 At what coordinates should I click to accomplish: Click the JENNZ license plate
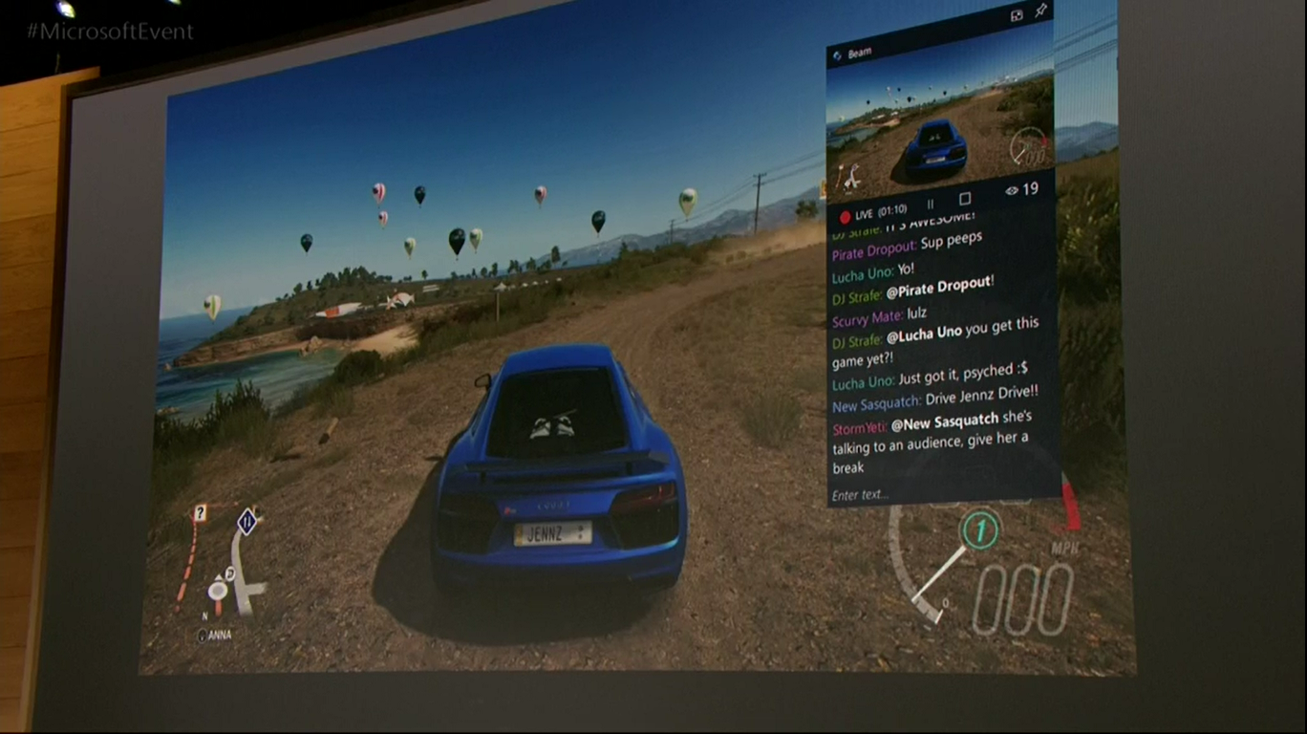click(x=553, y=533)
